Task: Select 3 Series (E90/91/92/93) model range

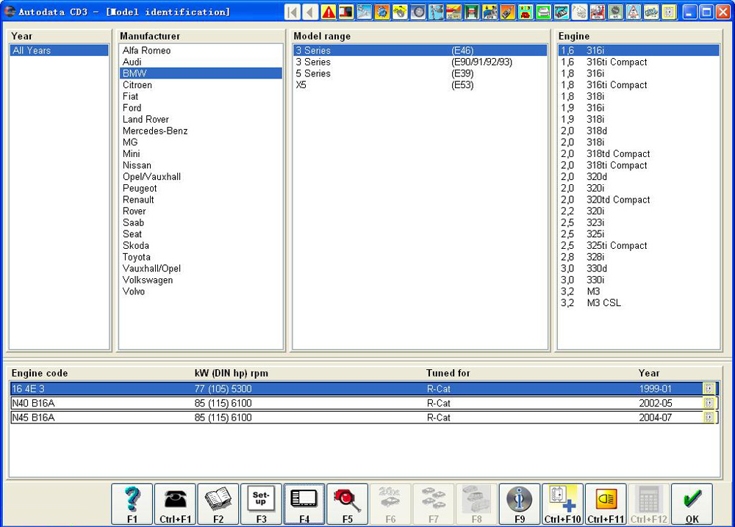Action: tap(420, 62)
